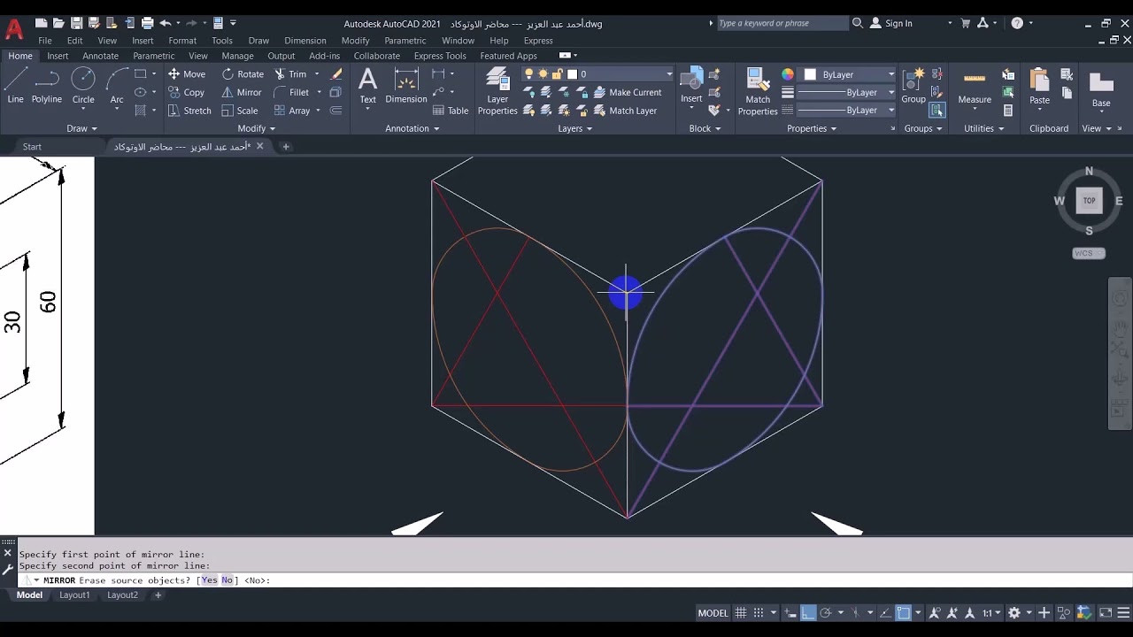Open the annotation scale 1:1 dropdown
1133x637 pixels.
(991, 613)
